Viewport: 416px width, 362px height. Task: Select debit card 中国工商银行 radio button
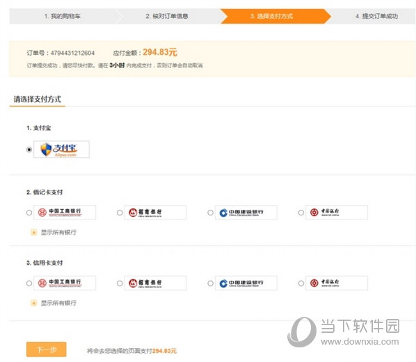29,213
